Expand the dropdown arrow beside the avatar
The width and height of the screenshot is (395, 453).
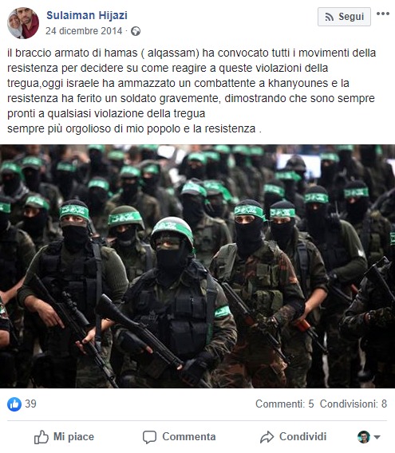click(x=377, y=437)
